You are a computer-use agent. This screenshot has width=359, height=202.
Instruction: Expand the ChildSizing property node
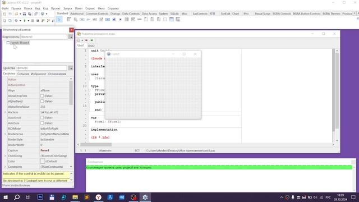(5, 156)
